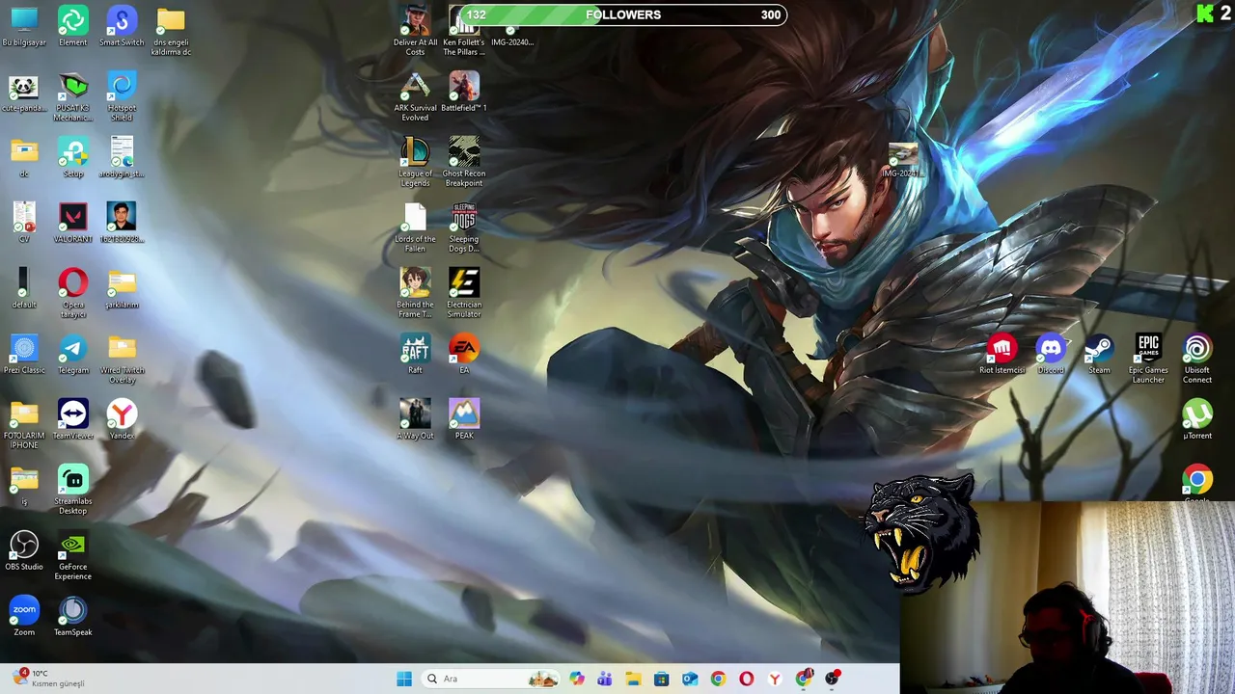Open Behind the Frame game shortcut

[415, 293]
